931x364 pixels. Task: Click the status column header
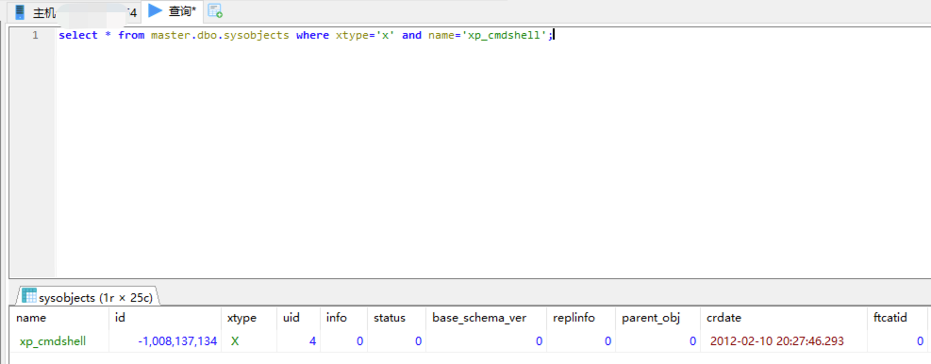396,318
